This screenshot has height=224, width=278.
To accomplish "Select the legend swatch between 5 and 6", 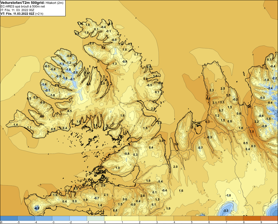I will 200,218.
